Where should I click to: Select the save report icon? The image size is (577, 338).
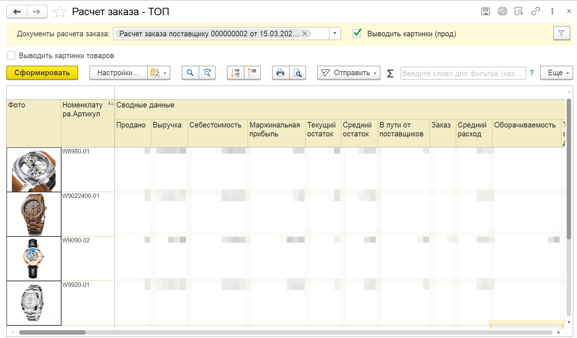pyautogui.click(x=486, y=11)
